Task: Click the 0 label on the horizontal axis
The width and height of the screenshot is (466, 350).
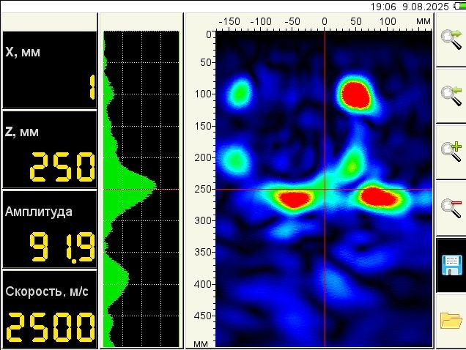Action: 325,21
